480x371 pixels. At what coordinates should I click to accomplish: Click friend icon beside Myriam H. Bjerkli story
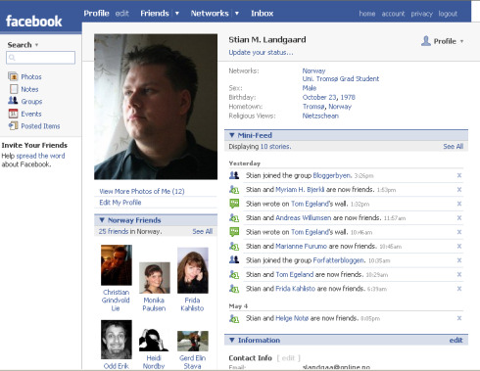click(x=234, y=190)
